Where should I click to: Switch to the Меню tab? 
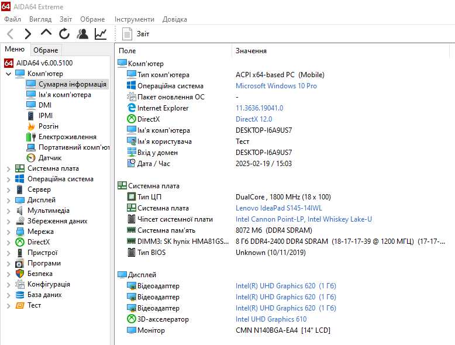pyautogui.click(x=15, y=49)
